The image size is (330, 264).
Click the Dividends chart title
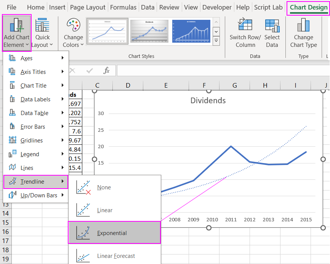pos(208,101)
